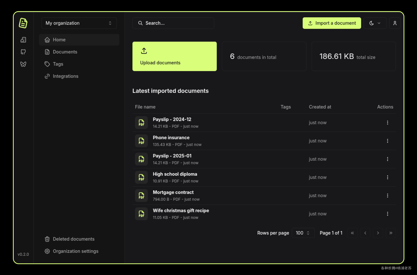The width and height of the screenshot is (417, 275).
Task: Open the Bluesky butterfly icon
Action: click(x=23, y=64)
